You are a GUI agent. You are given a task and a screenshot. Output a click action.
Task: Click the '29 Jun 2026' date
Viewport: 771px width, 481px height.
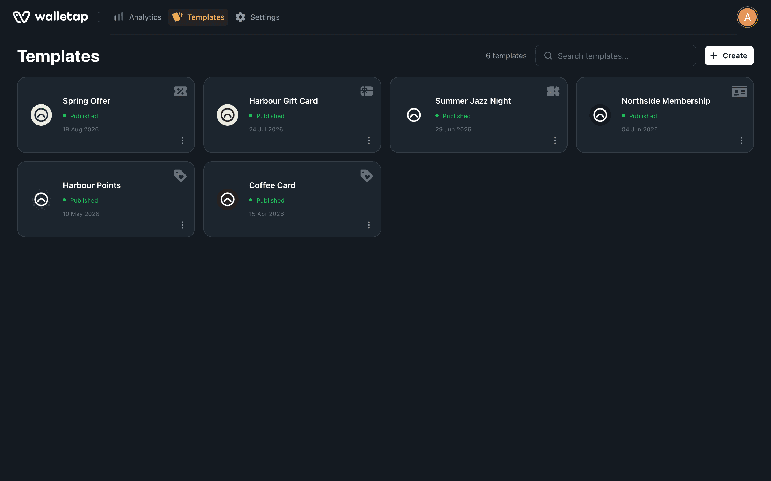click(x=453, y=130)
